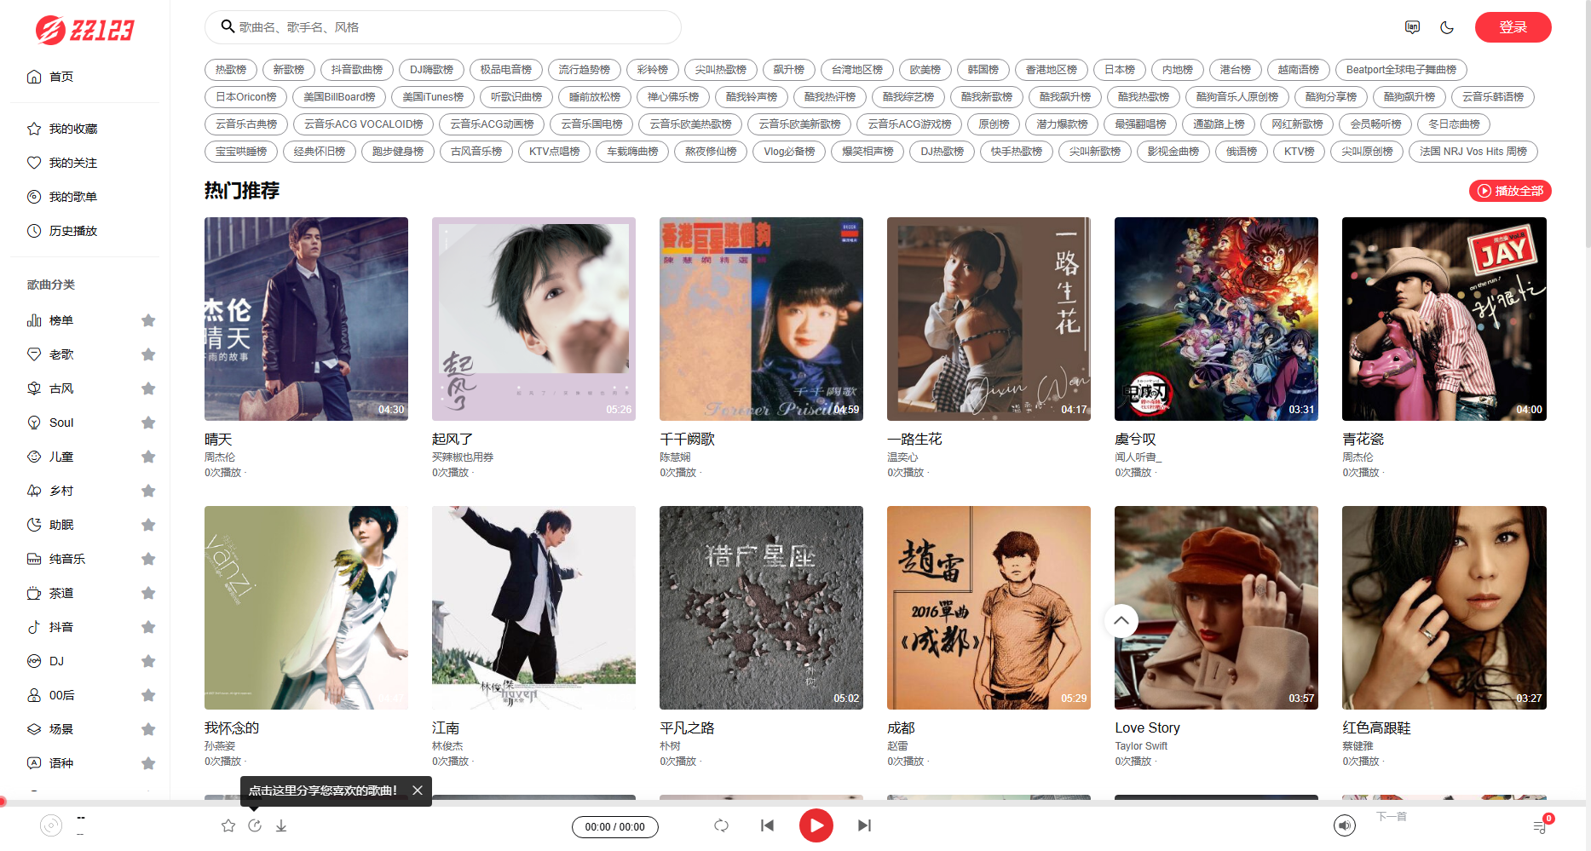Click the download icon in player bar
This screenshot has width=1591, height=851.
coord(281,825)
